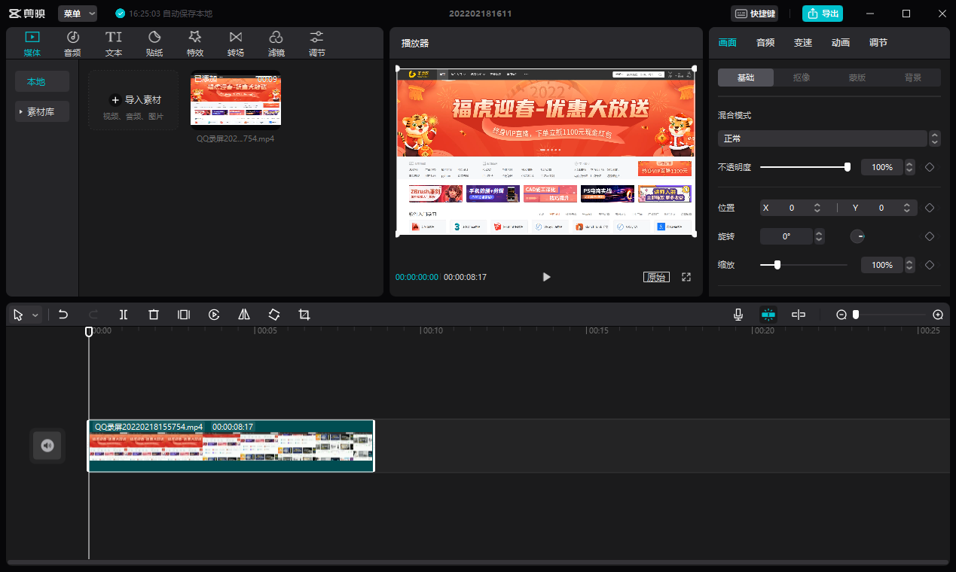Expand the 素材库 library section
The width and height of the screenshot is (956, 572).
click(42, 111)
